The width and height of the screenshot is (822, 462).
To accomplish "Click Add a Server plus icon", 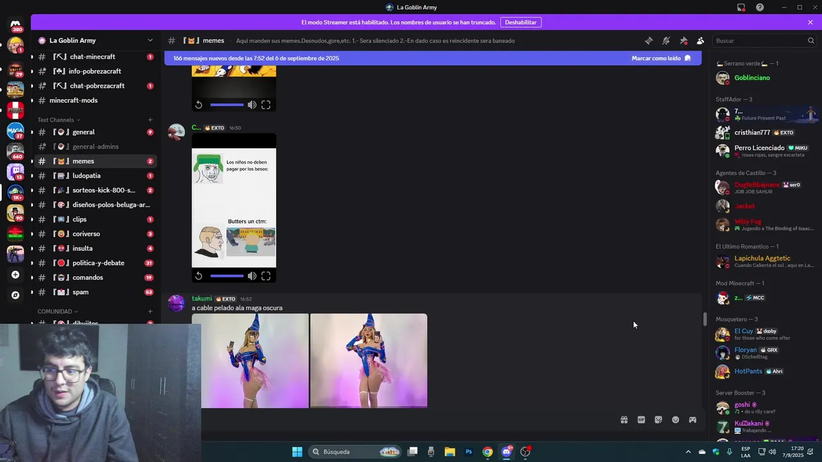I will tap(15, 275).
